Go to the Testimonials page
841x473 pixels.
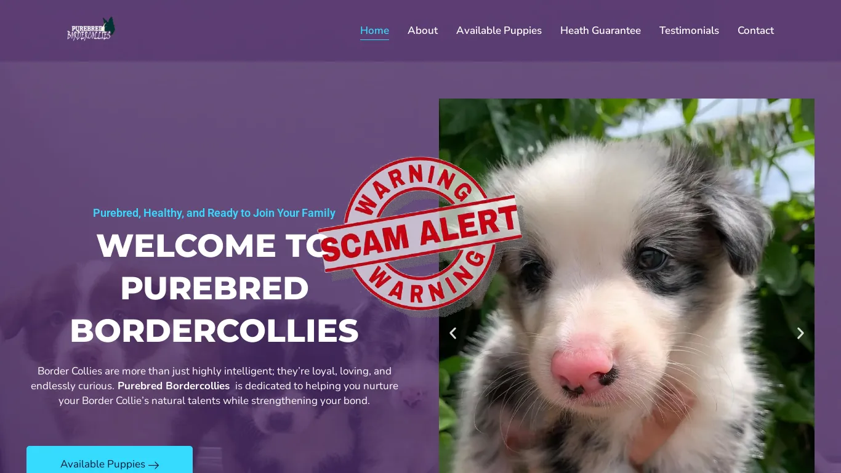pyautogui.click(x=689, y=30)
